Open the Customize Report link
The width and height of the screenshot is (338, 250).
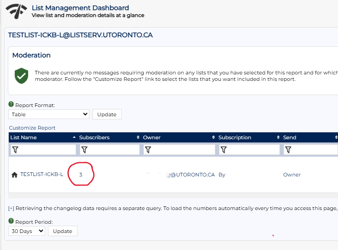pos(32,128)
